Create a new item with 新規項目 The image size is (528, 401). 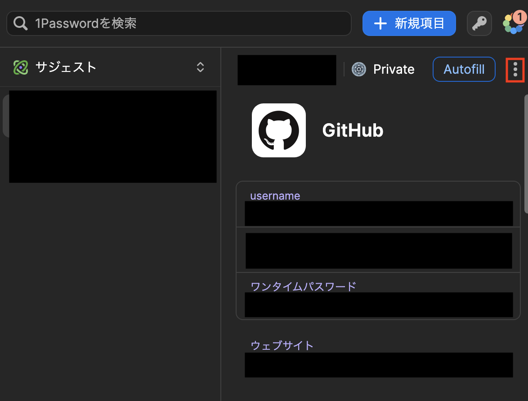point(409,23)
